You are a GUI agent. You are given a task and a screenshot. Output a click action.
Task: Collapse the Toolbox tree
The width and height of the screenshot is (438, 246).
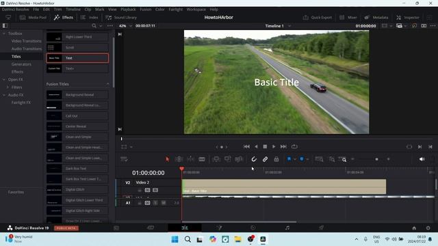[x=4, y=33]
